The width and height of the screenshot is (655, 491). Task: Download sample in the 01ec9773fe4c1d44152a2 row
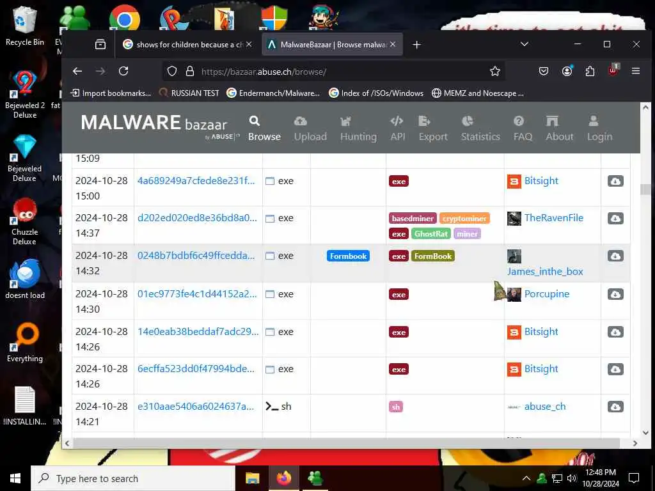pyautogui.click(x=615, y=294)
